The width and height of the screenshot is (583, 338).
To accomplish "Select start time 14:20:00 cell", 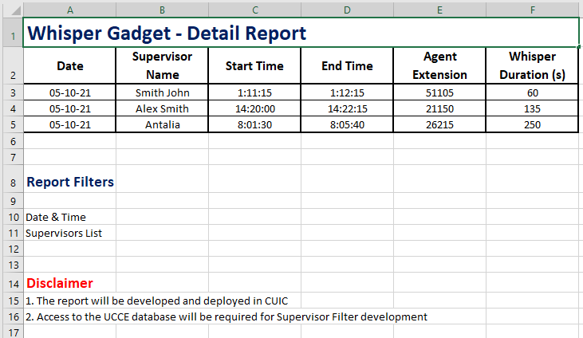I will pos(254,108).
